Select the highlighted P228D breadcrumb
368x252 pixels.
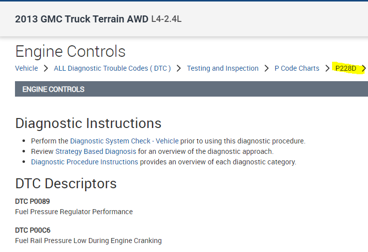point(346,68)
